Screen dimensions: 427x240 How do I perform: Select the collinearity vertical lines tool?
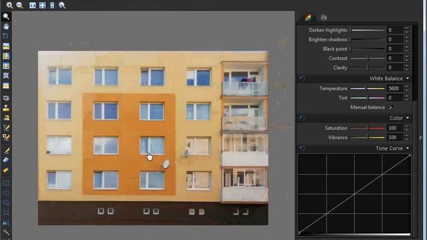pos(6,56)
